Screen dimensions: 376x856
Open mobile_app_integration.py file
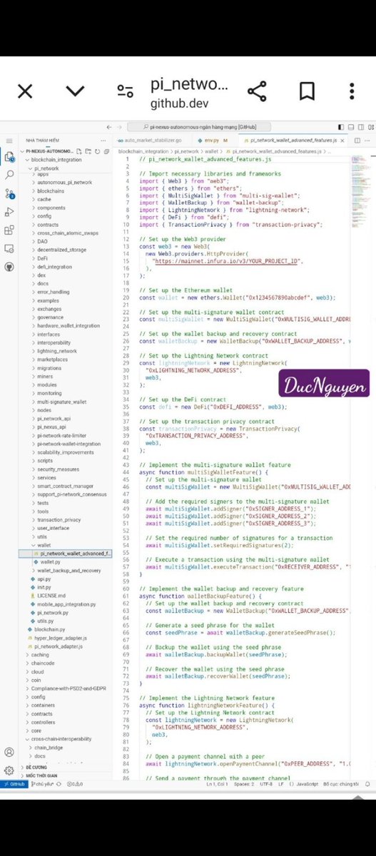point(66,604)
